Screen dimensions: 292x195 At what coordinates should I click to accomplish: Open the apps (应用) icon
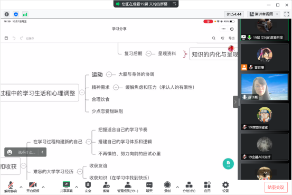(x=207, y=187)
